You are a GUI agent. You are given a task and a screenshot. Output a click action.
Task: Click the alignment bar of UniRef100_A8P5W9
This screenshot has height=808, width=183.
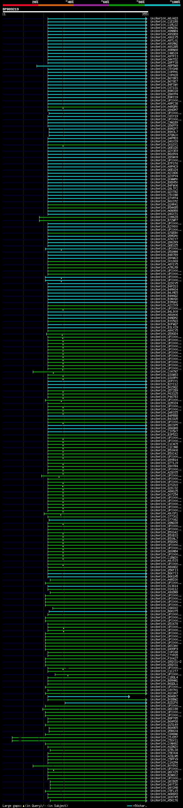pos(92,66)
